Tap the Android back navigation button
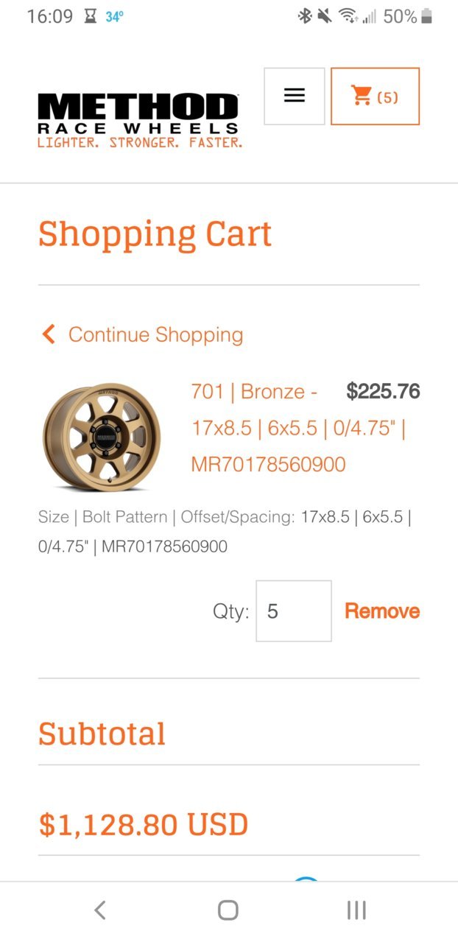 coord(100,910)
